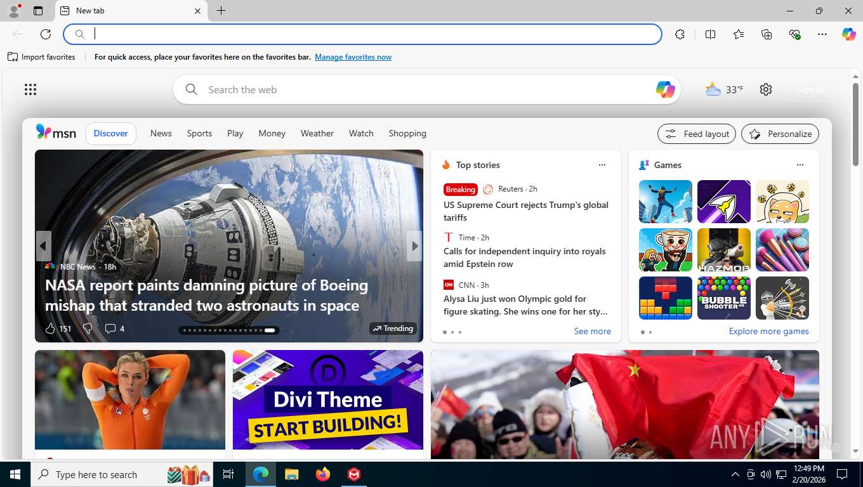The height and width of the screenshot is (487, 863).
Task: Open the browser profile icon
Action: pos(14,11)
